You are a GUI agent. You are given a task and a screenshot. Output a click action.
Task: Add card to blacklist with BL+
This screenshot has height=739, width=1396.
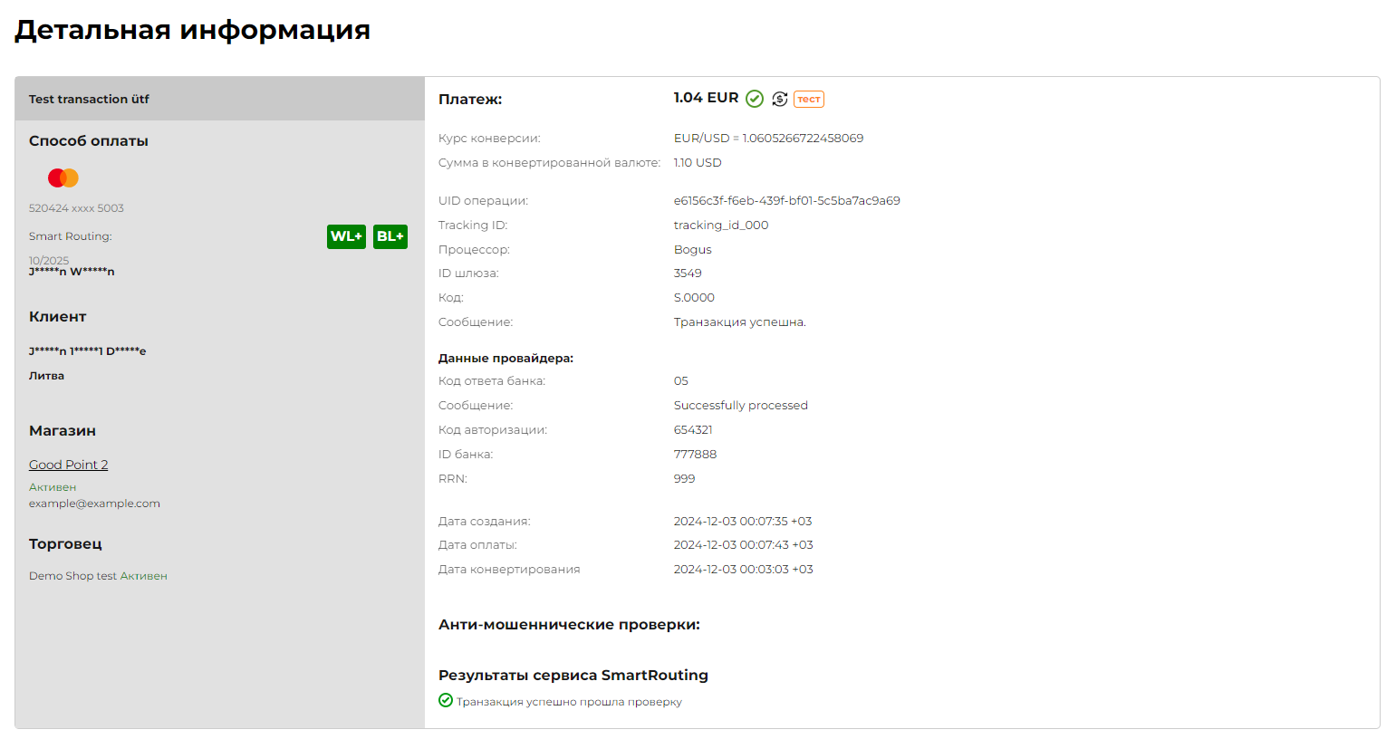(390, 236)
